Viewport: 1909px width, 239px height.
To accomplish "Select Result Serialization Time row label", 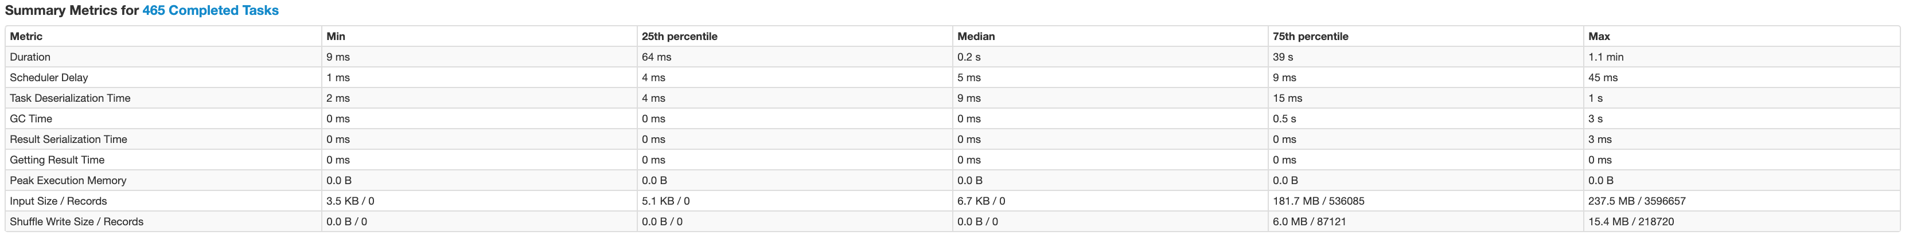I will 69,140.
